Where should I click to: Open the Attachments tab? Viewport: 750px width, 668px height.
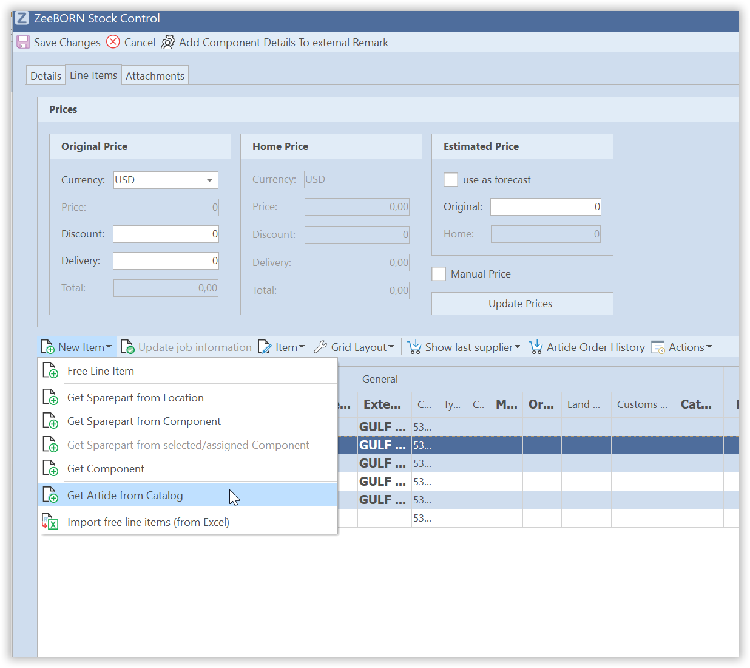tap(155, 76)
